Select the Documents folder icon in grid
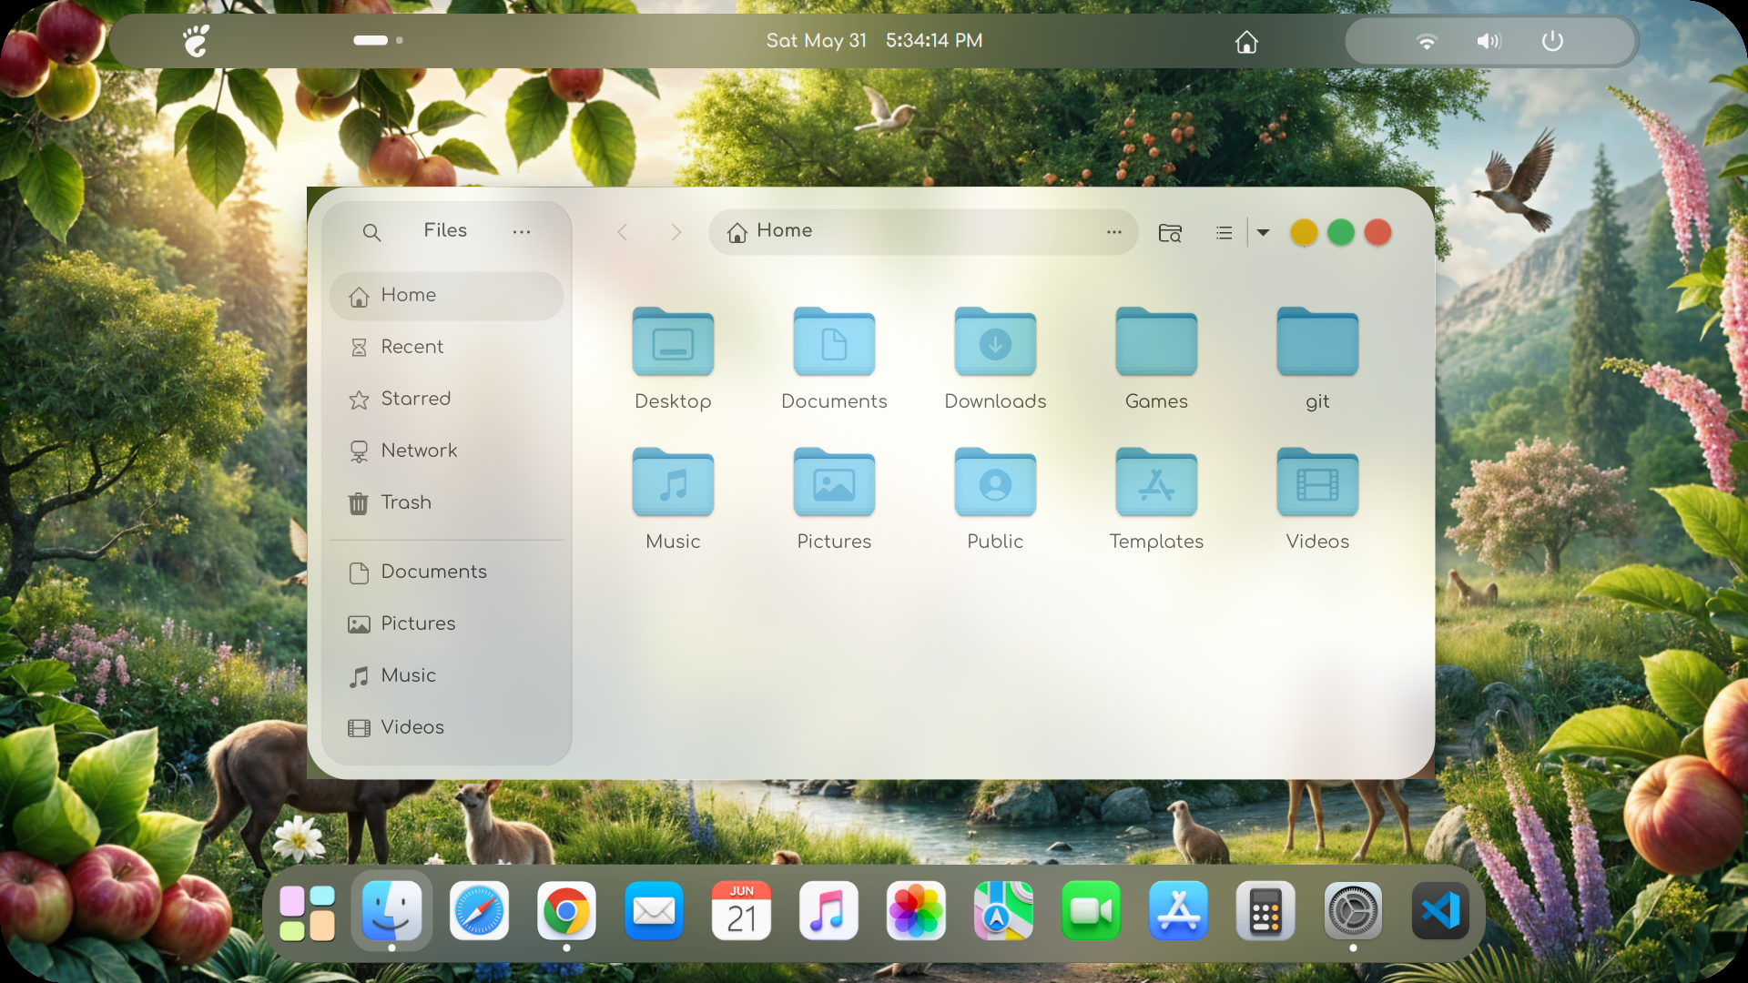This screenshot has width=1748, height=983. click(x=834, y=341)
